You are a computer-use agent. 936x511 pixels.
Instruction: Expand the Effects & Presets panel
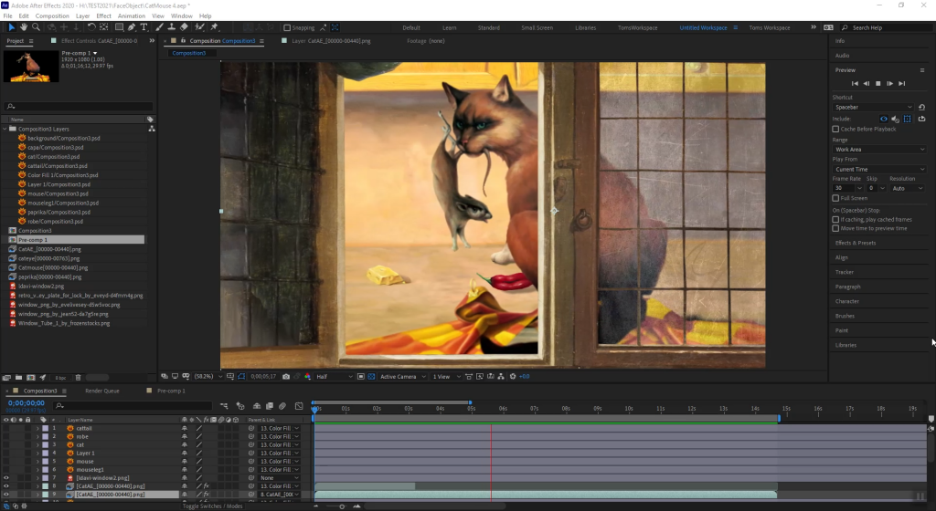tap(856, 243)
